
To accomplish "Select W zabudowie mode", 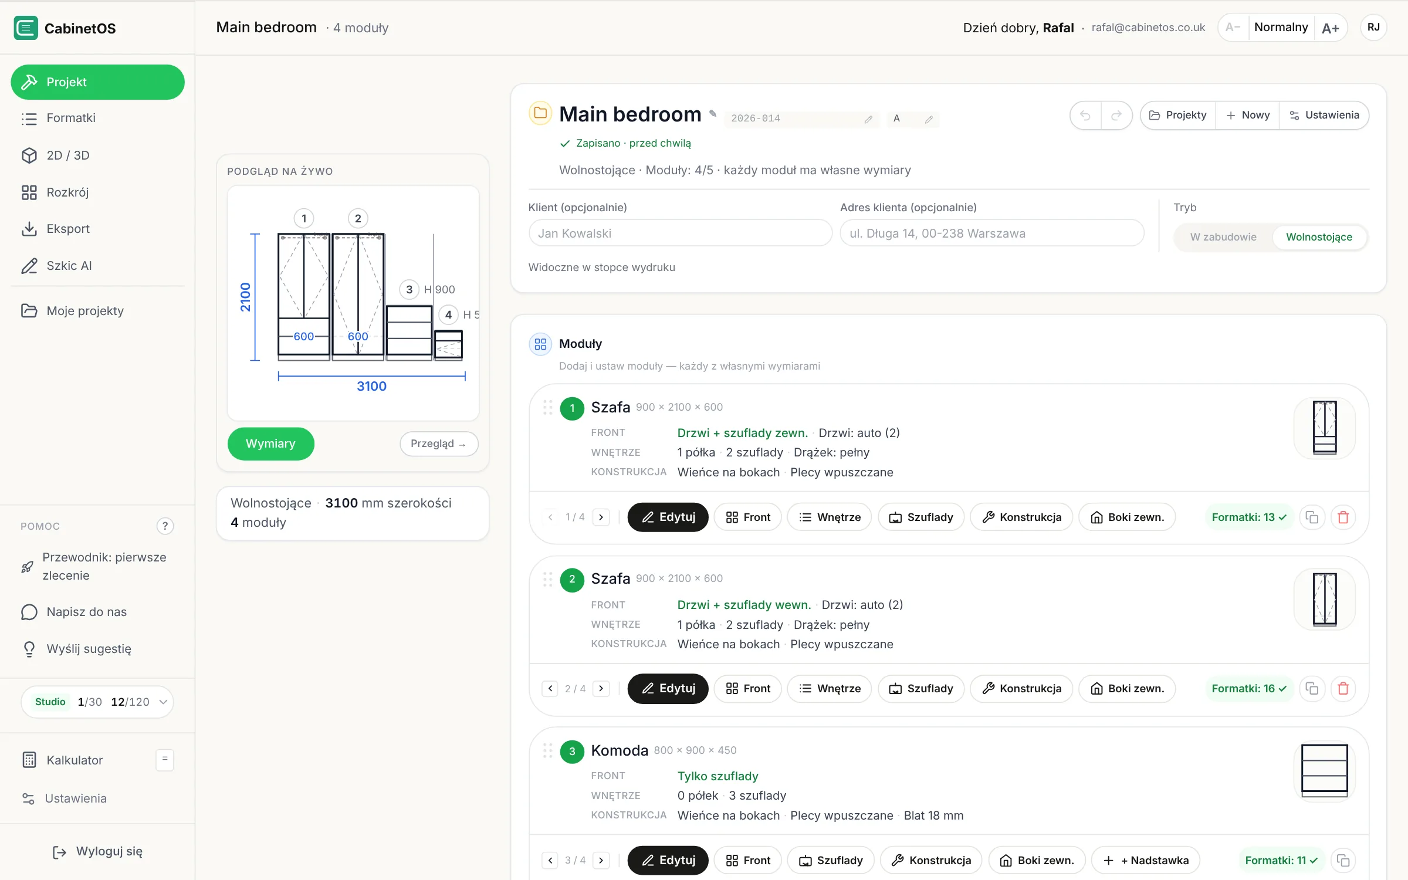I will click(x=1223, y=237).
